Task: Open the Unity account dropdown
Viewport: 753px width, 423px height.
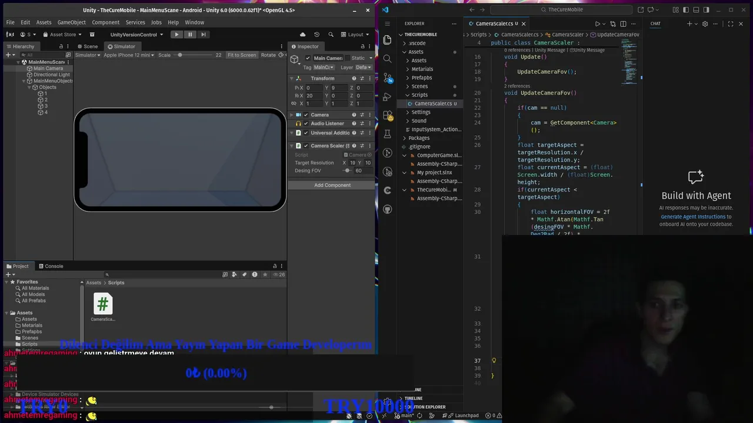Action: (28, 35)
